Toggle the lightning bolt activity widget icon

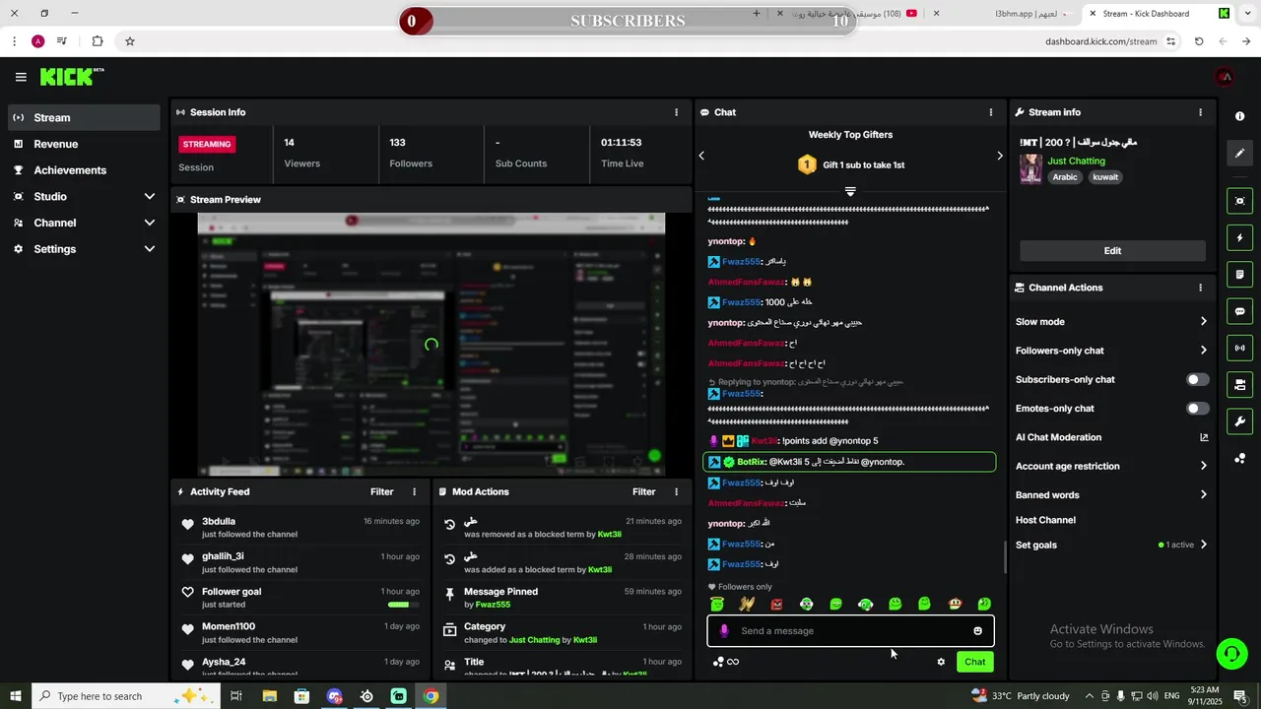(1239, 237)
